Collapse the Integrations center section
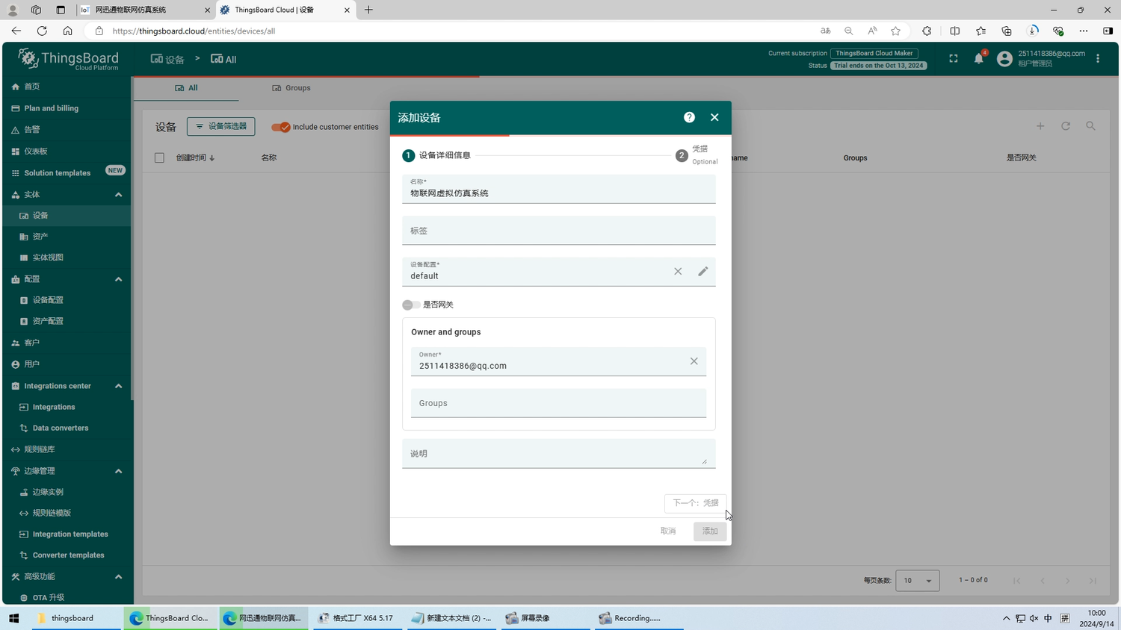The height and width of the screenshot is (630, 1121). [118, 386]
